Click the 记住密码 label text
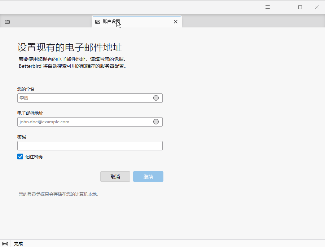 click(34, 156)
